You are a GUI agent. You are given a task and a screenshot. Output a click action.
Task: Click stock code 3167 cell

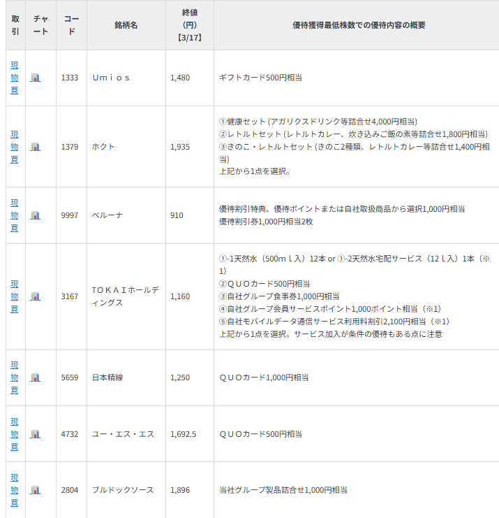coord(70,296)
